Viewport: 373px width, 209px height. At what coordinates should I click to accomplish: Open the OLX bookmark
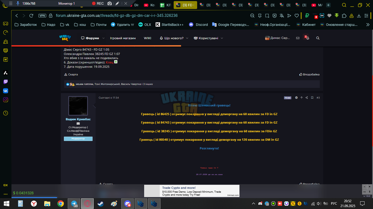145,24
